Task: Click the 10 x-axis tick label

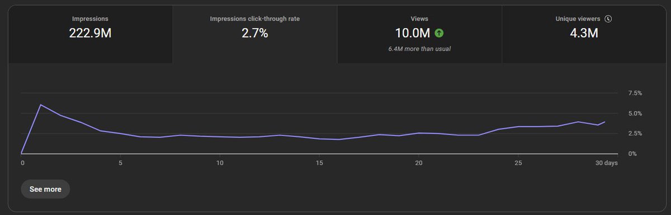Action: [220, 163]
